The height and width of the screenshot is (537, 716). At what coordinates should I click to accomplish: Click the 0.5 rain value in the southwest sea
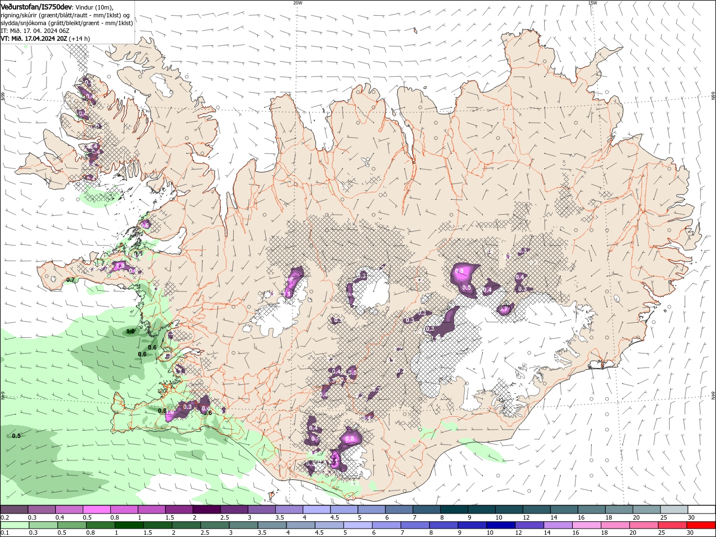coord(16,436)
